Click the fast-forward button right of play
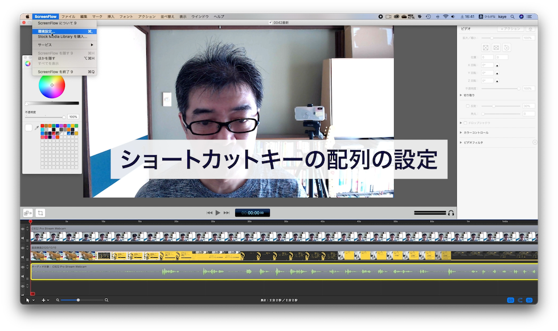This screenshot has height=331, width=558. pos(227,213)
